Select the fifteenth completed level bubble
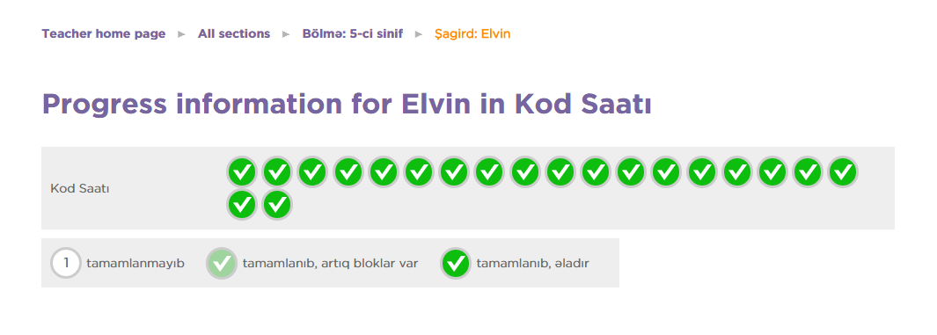Image resolution: width=937 pixels, height=335 pixels. click(736, 172)
